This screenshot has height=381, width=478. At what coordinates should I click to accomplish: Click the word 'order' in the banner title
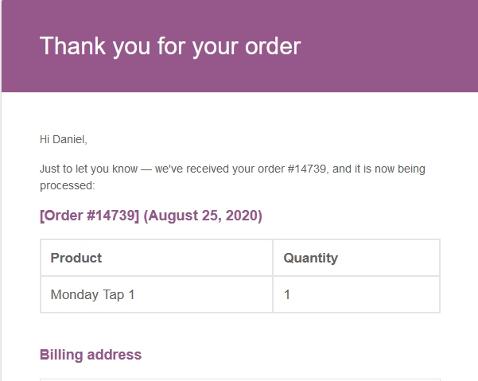273,46
